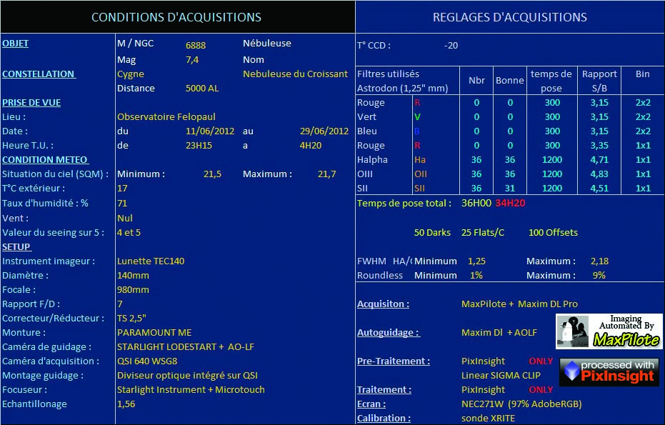Click the Ha filter abbreviation

click(x=420, y=160)
